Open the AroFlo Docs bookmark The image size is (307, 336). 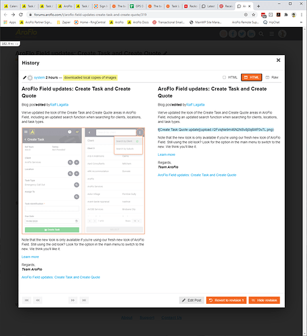(x=138, y=22)
